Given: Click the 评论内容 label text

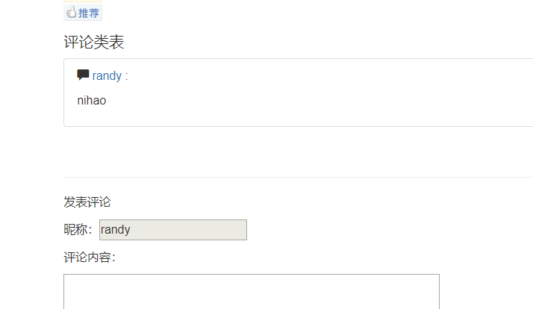Looking at the screenshot, I should pyautogui.click(x=90, y=258).
